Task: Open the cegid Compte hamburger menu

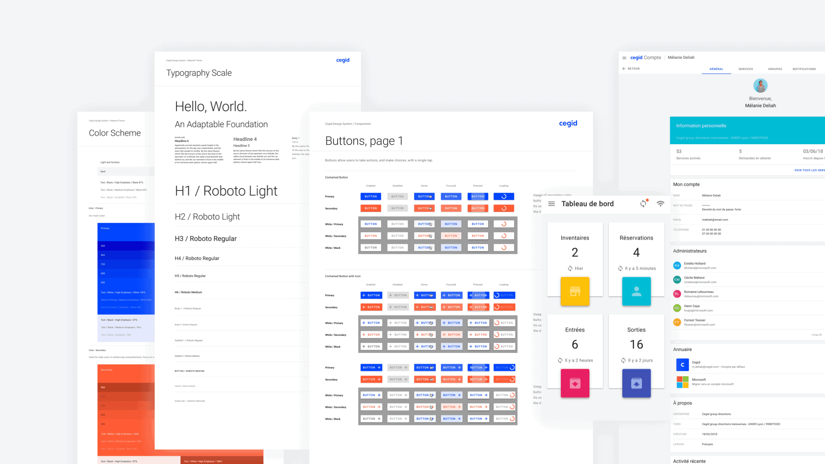Action: (x=624, y=58)
